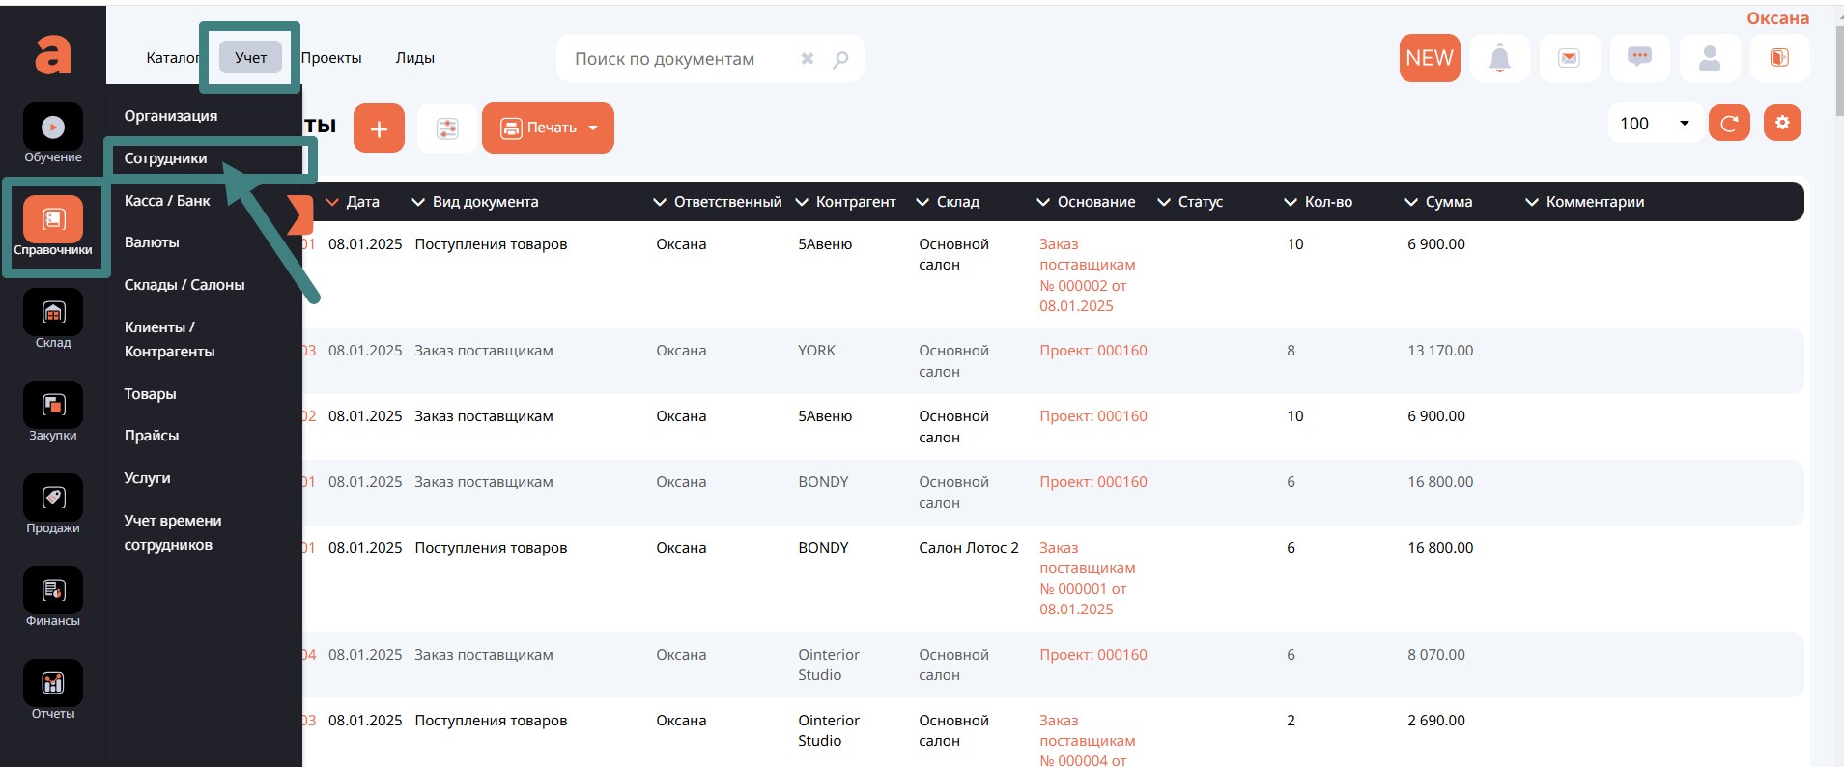Open the Закупки sidebar icon
1844x767 pixels.
53,407
